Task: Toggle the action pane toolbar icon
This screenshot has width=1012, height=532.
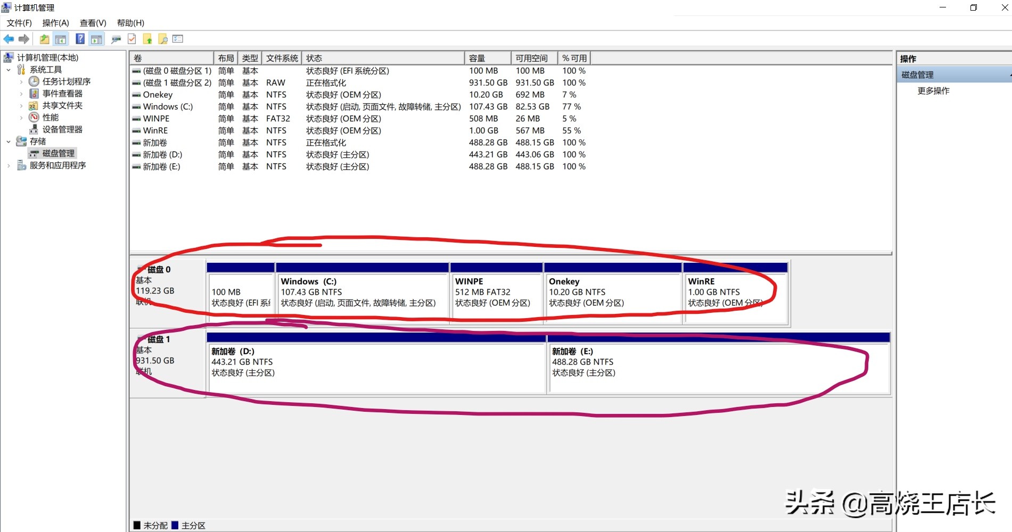Action: pyautogui.click(x=96, y=39)
